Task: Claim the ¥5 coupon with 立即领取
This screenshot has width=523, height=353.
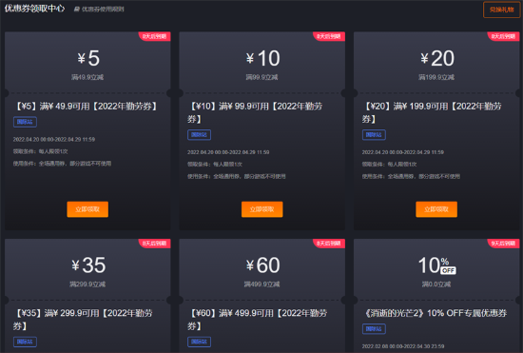Action: tap(87, 209)
